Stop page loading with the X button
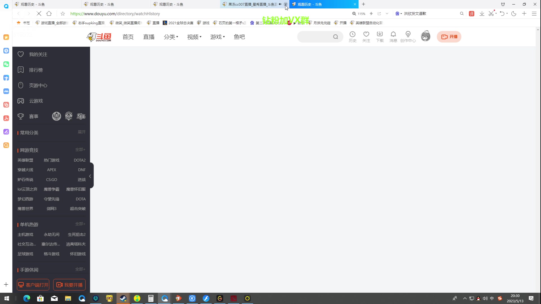Image resolution: width=541 pixels, height=304 pixels. click(x=39, y=14)
